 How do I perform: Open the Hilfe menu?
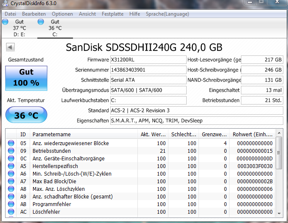(134, 14)
